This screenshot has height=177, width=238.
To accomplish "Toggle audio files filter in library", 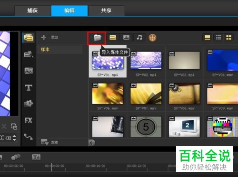I will tap(139, 38).
